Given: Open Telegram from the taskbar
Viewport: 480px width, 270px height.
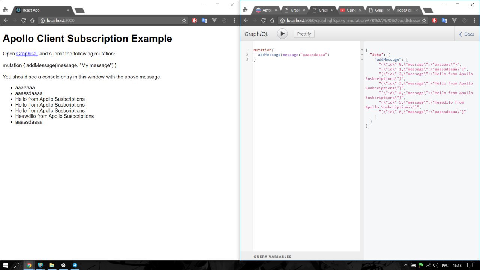Looking at the screenshot, I should (x=75, y=265).
